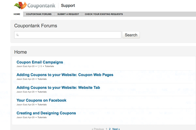Click the Search button
This screenshot has width=196, height=130.
131,35
